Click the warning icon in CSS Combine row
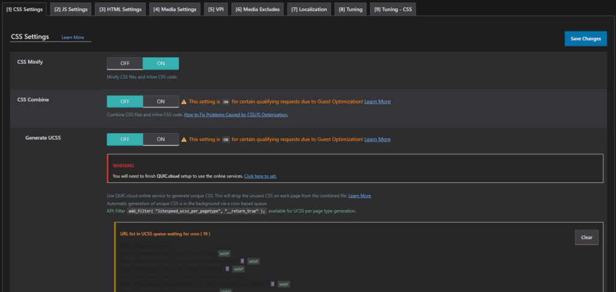 coord(184,102)
